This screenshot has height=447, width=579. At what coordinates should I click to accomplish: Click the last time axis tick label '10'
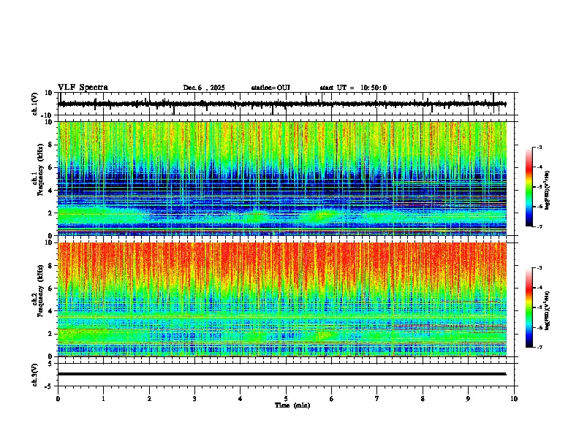point(514,399)
